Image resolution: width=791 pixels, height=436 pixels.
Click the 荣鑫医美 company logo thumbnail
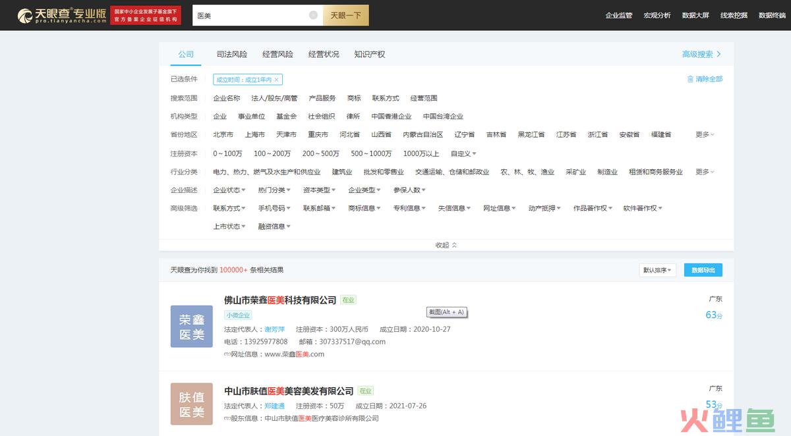pyautogui.click(x=192, y=326)
